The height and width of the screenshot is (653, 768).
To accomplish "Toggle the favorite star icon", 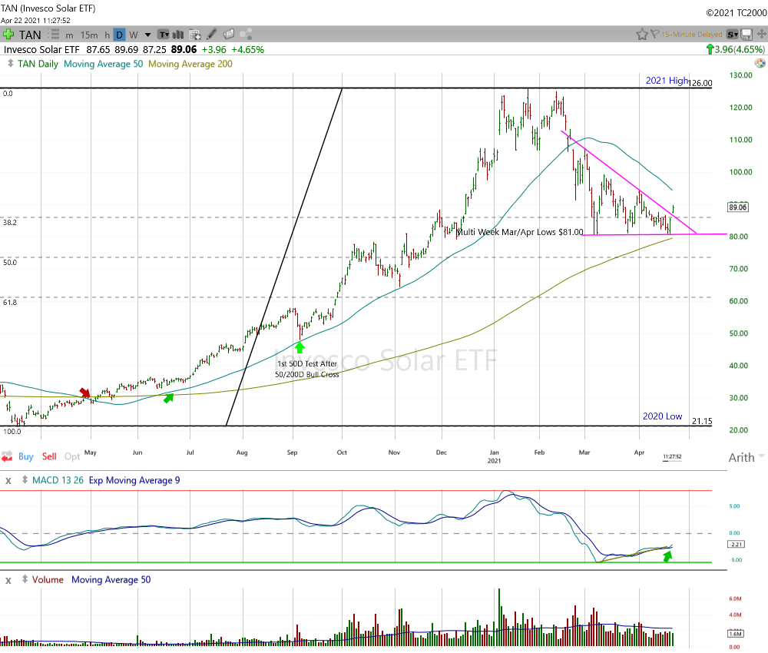I will (641, 35).
